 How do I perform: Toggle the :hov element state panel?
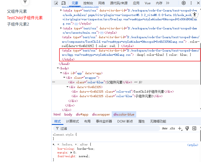(x=164, y=128)
